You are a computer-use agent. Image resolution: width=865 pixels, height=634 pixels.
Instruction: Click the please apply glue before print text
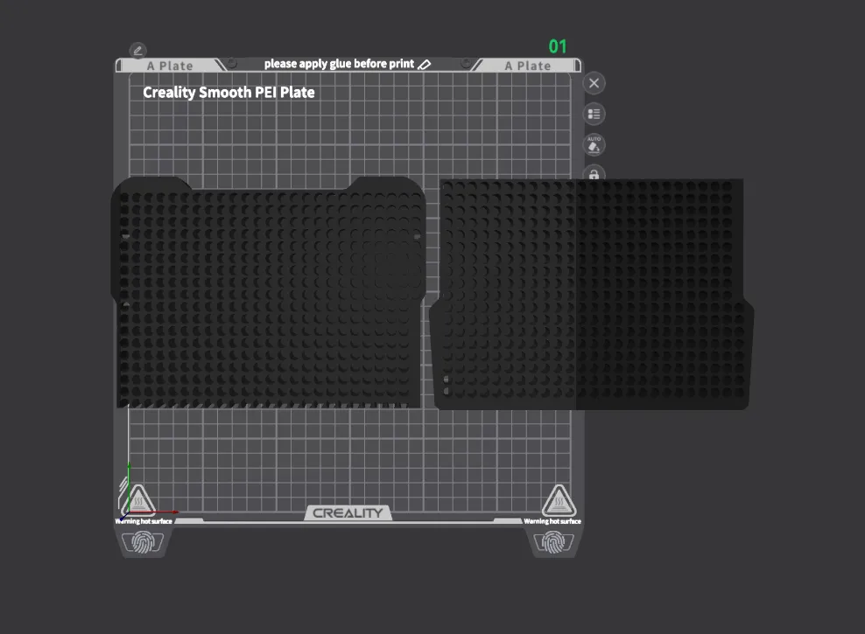click(339, 64)
